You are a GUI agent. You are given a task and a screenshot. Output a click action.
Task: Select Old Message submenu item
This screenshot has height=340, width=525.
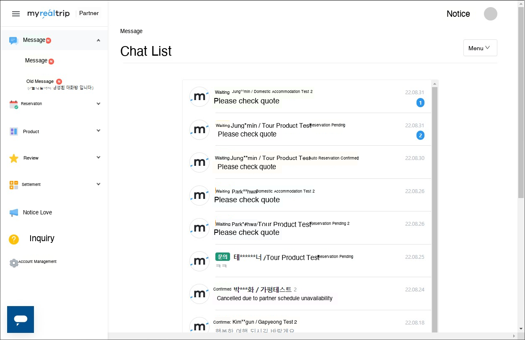coord(40,81)
